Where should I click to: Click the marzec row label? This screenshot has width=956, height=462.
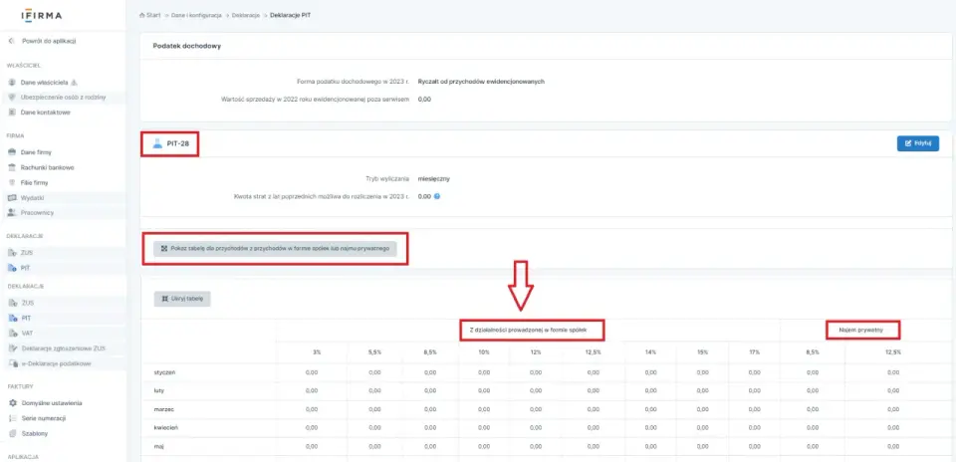coord(162,409)
